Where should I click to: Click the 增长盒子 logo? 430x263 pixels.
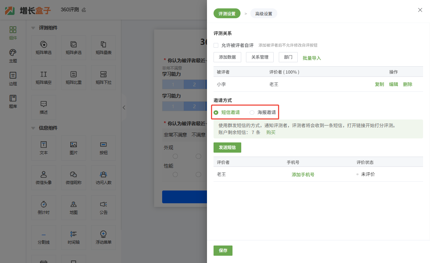click(x=28, y=11)
